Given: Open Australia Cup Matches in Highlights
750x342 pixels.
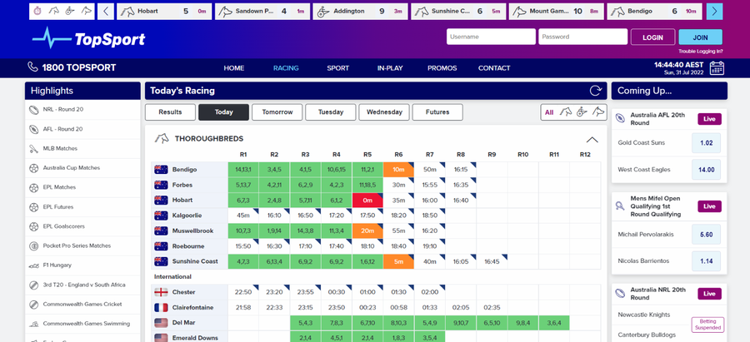Looking at the screenshot, I should (x=82, y=168).
